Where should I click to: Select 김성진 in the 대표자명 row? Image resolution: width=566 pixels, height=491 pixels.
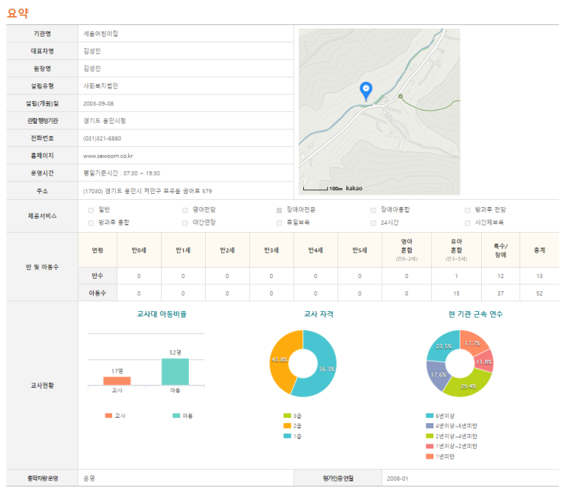[92, 51]
